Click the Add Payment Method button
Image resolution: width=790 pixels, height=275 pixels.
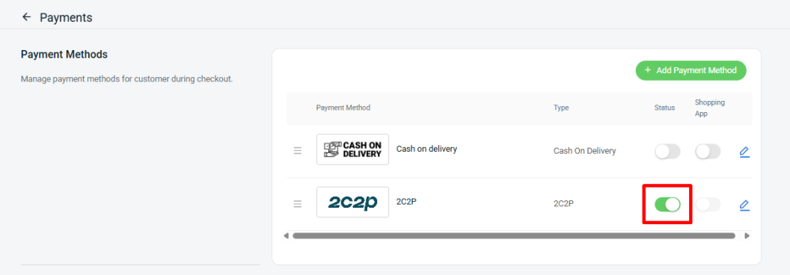[x=691, y=70]
